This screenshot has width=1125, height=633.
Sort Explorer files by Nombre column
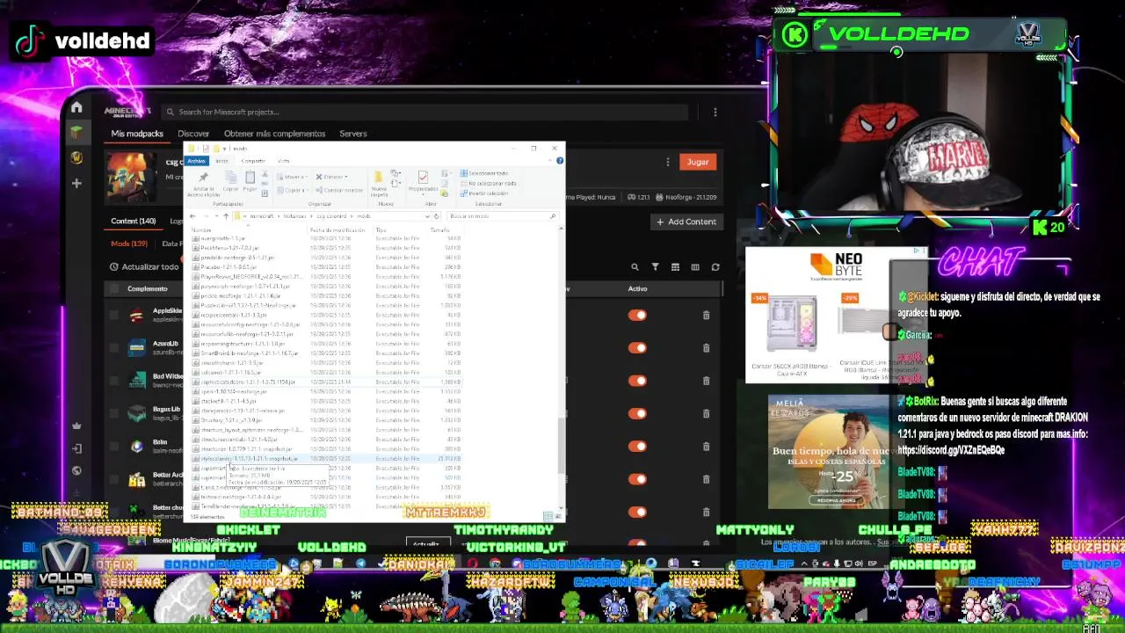point(202,230)
